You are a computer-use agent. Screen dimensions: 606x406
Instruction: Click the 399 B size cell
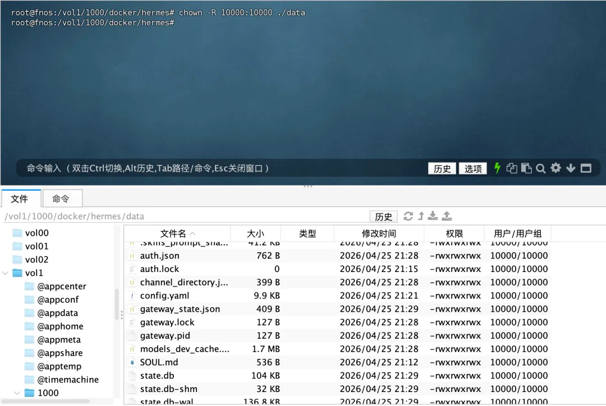[x=268, y=283]
